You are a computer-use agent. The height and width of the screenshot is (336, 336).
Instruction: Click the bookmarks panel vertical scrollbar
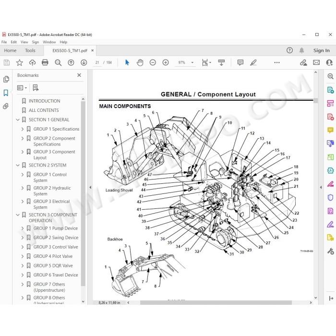coord(83,193)
